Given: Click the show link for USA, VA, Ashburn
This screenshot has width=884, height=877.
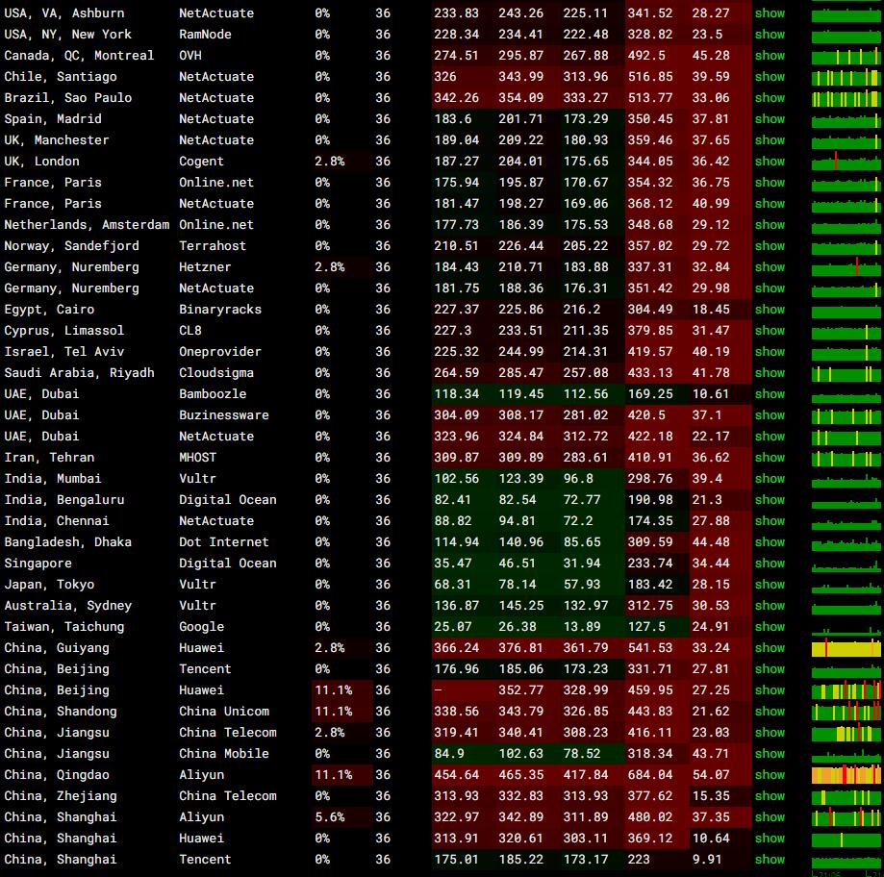Looking at the screenshot, I should click(770, 13).
